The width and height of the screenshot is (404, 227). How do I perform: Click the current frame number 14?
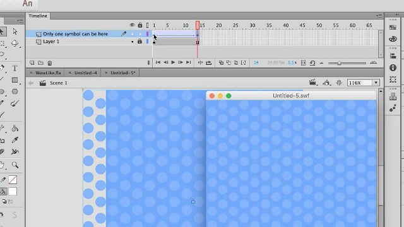pyautogui.click(x=256, y=62)
